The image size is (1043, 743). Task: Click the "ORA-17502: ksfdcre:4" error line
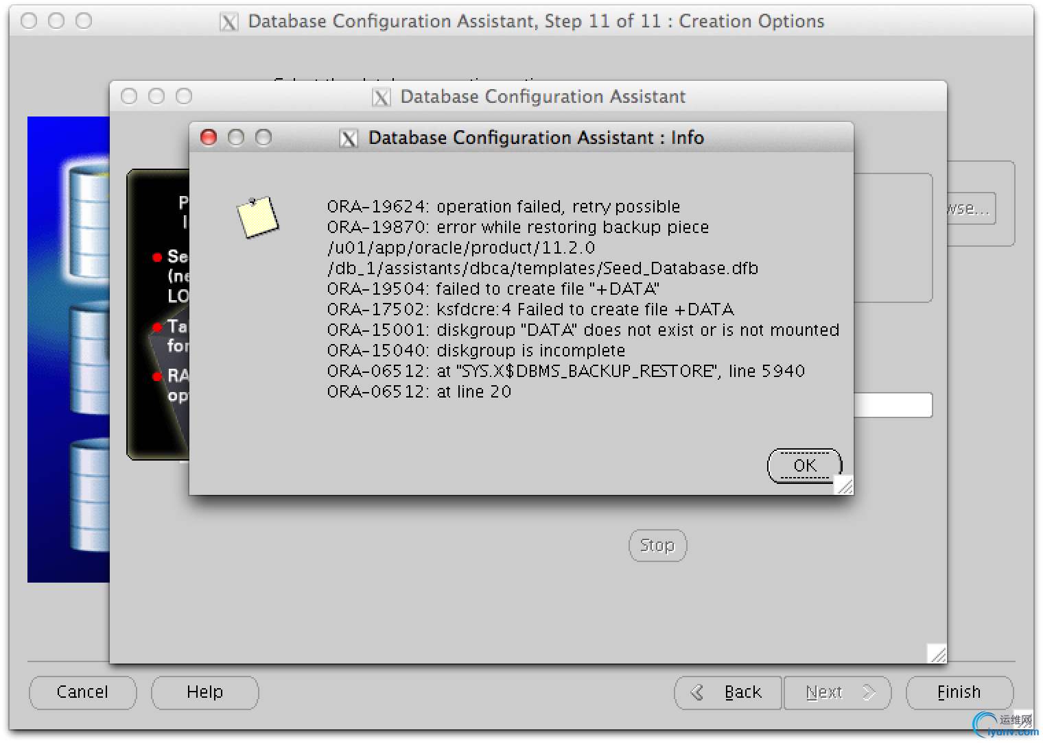[530, 309]
